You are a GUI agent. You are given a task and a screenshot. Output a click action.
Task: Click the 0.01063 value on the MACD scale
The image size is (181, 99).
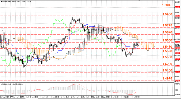178,84
